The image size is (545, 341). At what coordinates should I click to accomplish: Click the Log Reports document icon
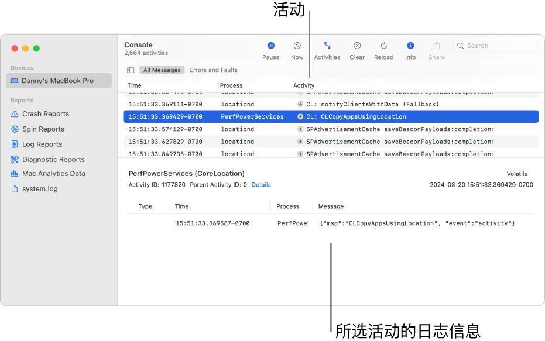pyautogui.click(x=15, y=144)
